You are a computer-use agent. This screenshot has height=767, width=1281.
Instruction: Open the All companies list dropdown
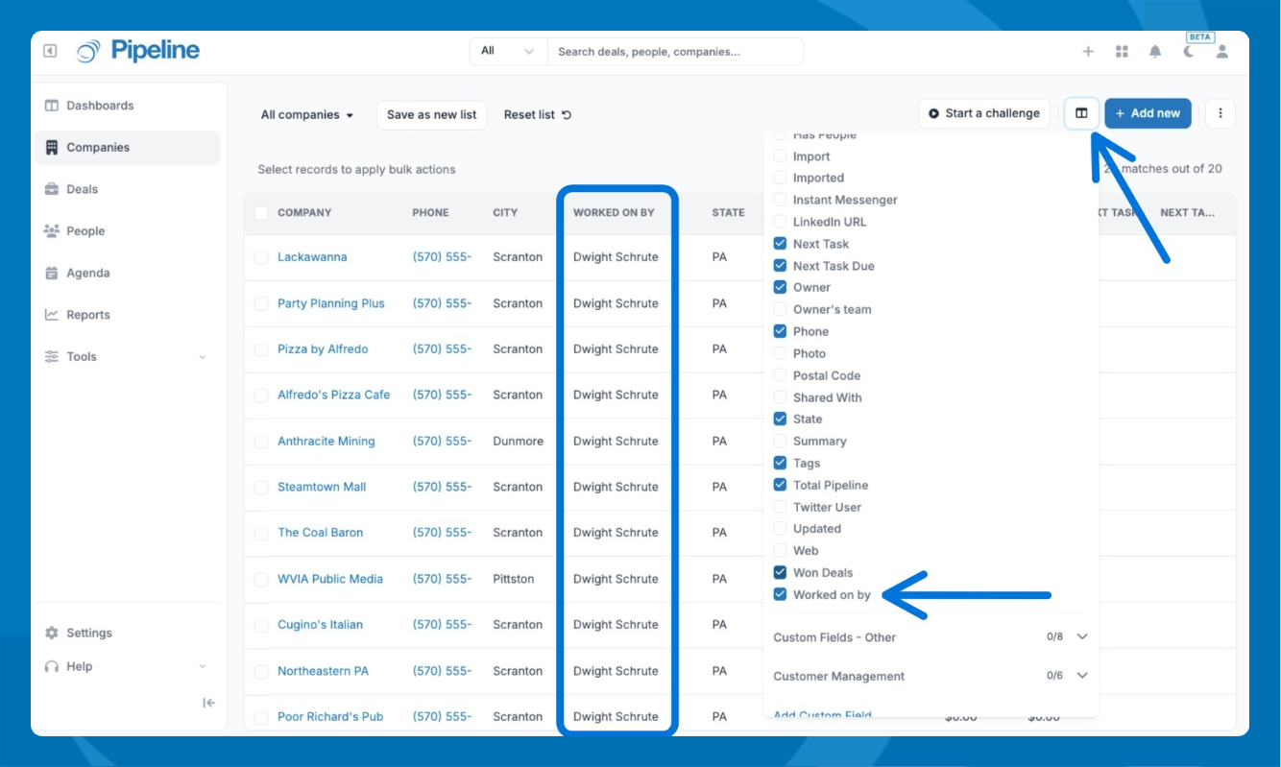(307, 115)
